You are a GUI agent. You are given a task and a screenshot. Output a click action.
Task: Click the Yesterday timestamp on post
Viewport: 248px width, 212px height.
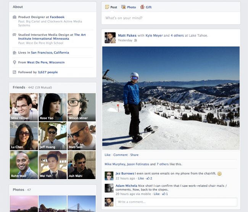click(125, 40)
